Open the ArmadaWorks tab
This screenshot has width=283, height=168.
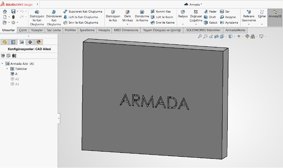(x=235, y=30)
